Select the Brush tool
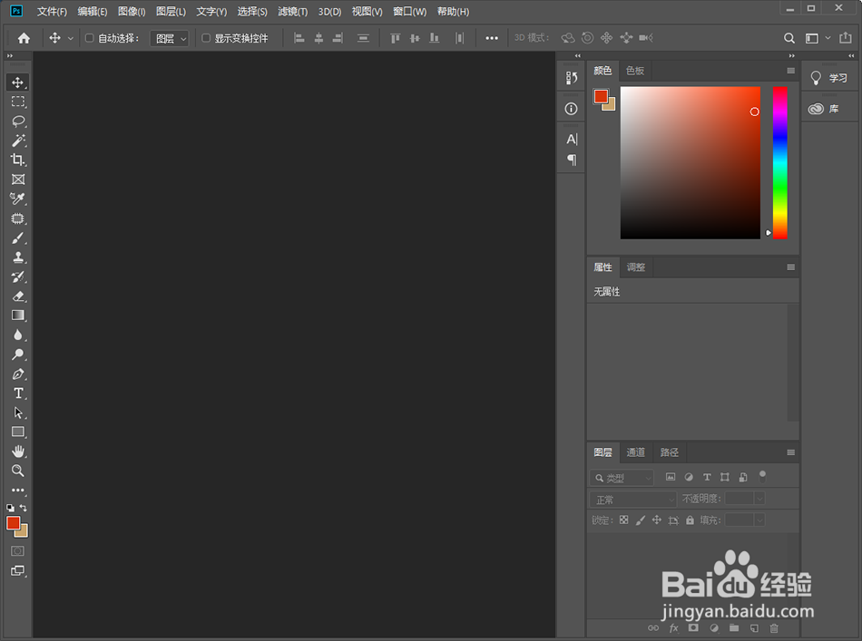This screenshot has height=641, width=862. click(17, 238)
